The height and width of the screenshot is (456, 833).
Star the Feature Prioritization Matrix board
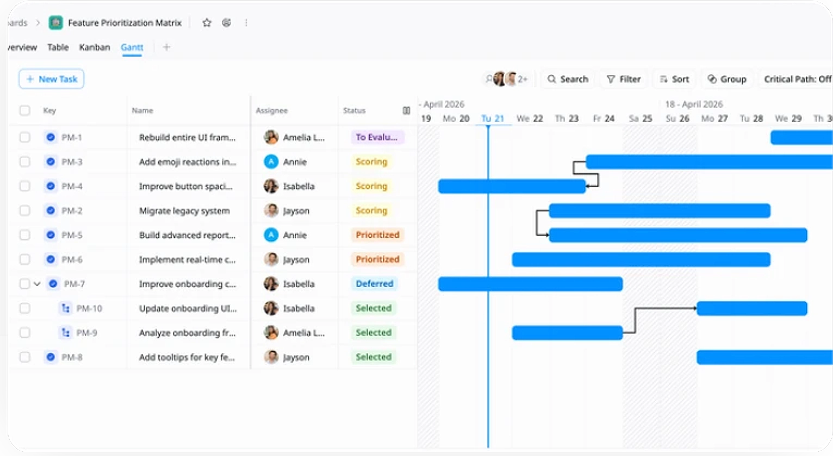207,23
